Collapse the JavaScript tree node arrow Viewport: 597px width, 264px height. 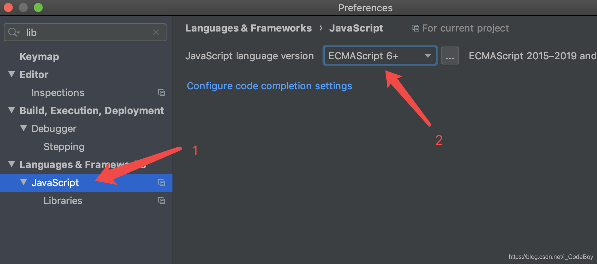click(24, 182)
